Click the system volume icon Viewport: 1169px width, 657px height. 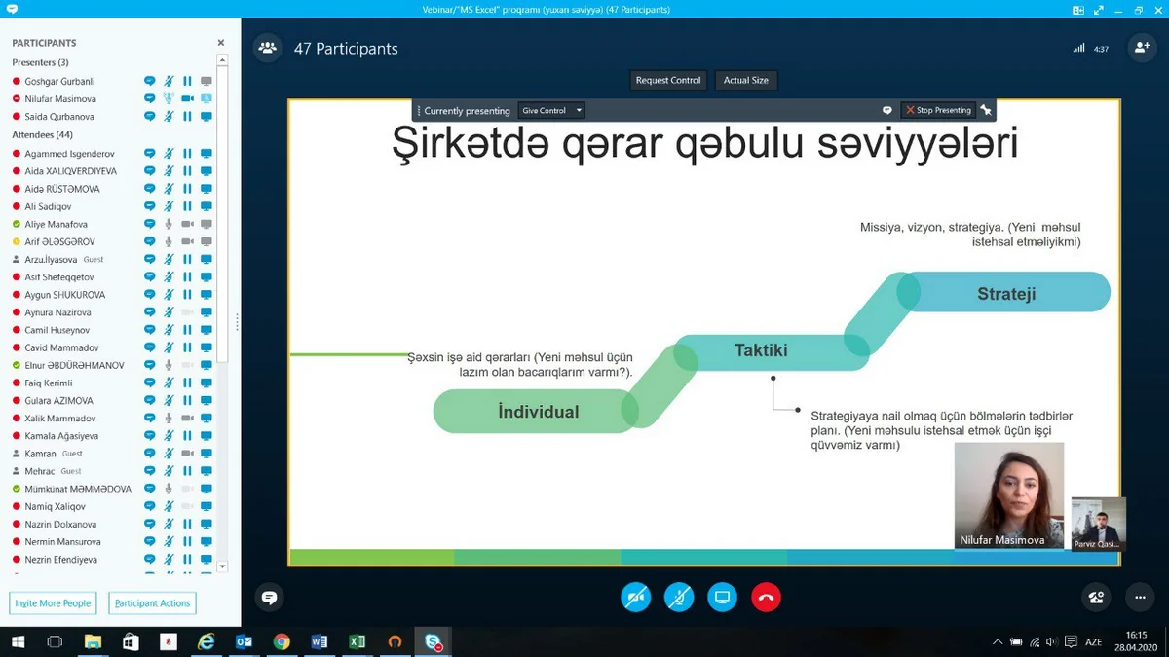coord(1051,642)
